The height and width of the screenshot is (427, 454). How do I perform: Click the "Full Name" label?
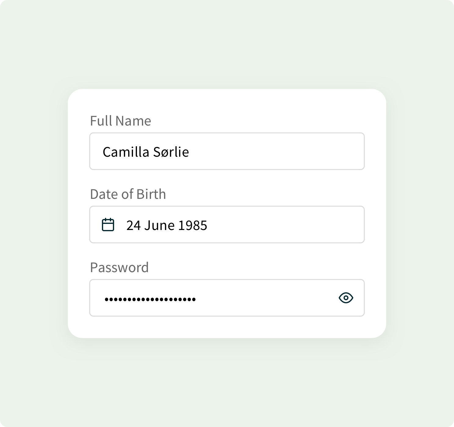tap(120, 121)
